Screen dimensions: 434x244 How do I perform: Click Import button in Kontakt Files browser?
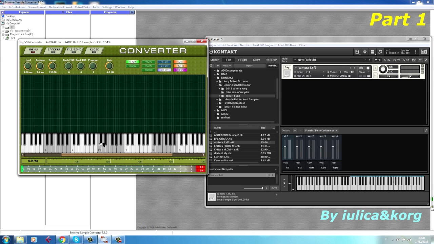[249, 66]
